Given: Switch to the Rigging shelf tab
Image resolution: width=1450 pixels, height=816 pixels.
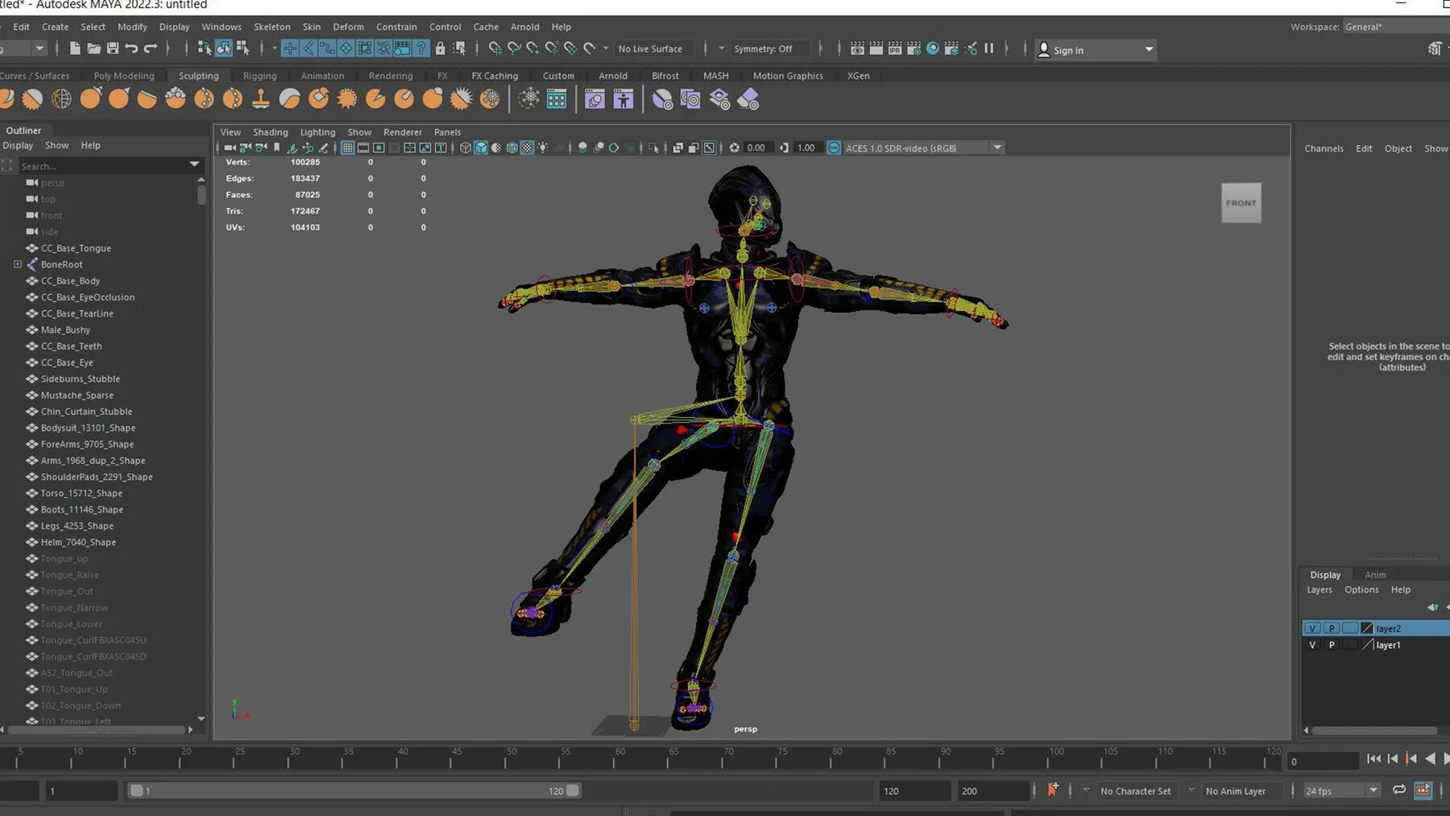Looking at the screenshot, I should point(259,76).
